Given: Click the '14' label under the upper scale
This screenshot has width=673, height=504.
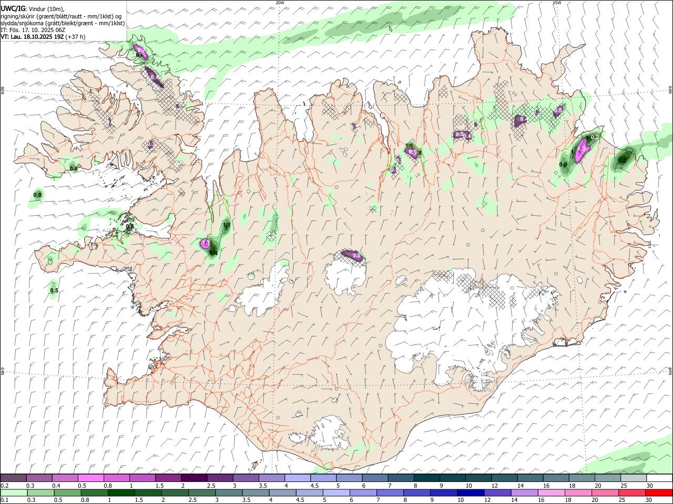Looking at the screenshot, I should 521,486.
